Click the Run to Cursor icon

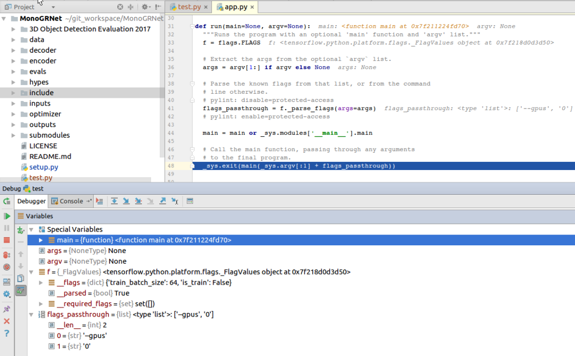[x=175, y=201]
